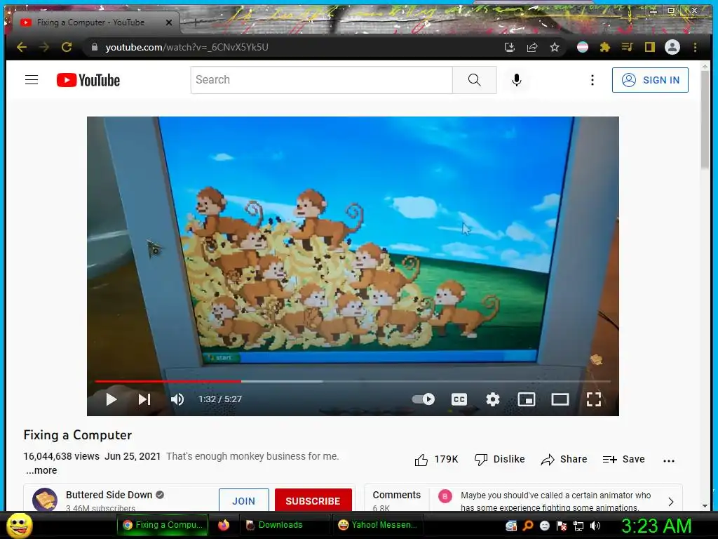Image resolution: width=718 pixels, height=539 pixels.
Task: Enable miniplayer mode
Action: (x=526, y=399)
